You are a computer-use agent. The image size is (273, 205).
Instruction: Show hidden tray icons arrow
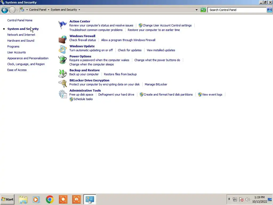point(229,199)
